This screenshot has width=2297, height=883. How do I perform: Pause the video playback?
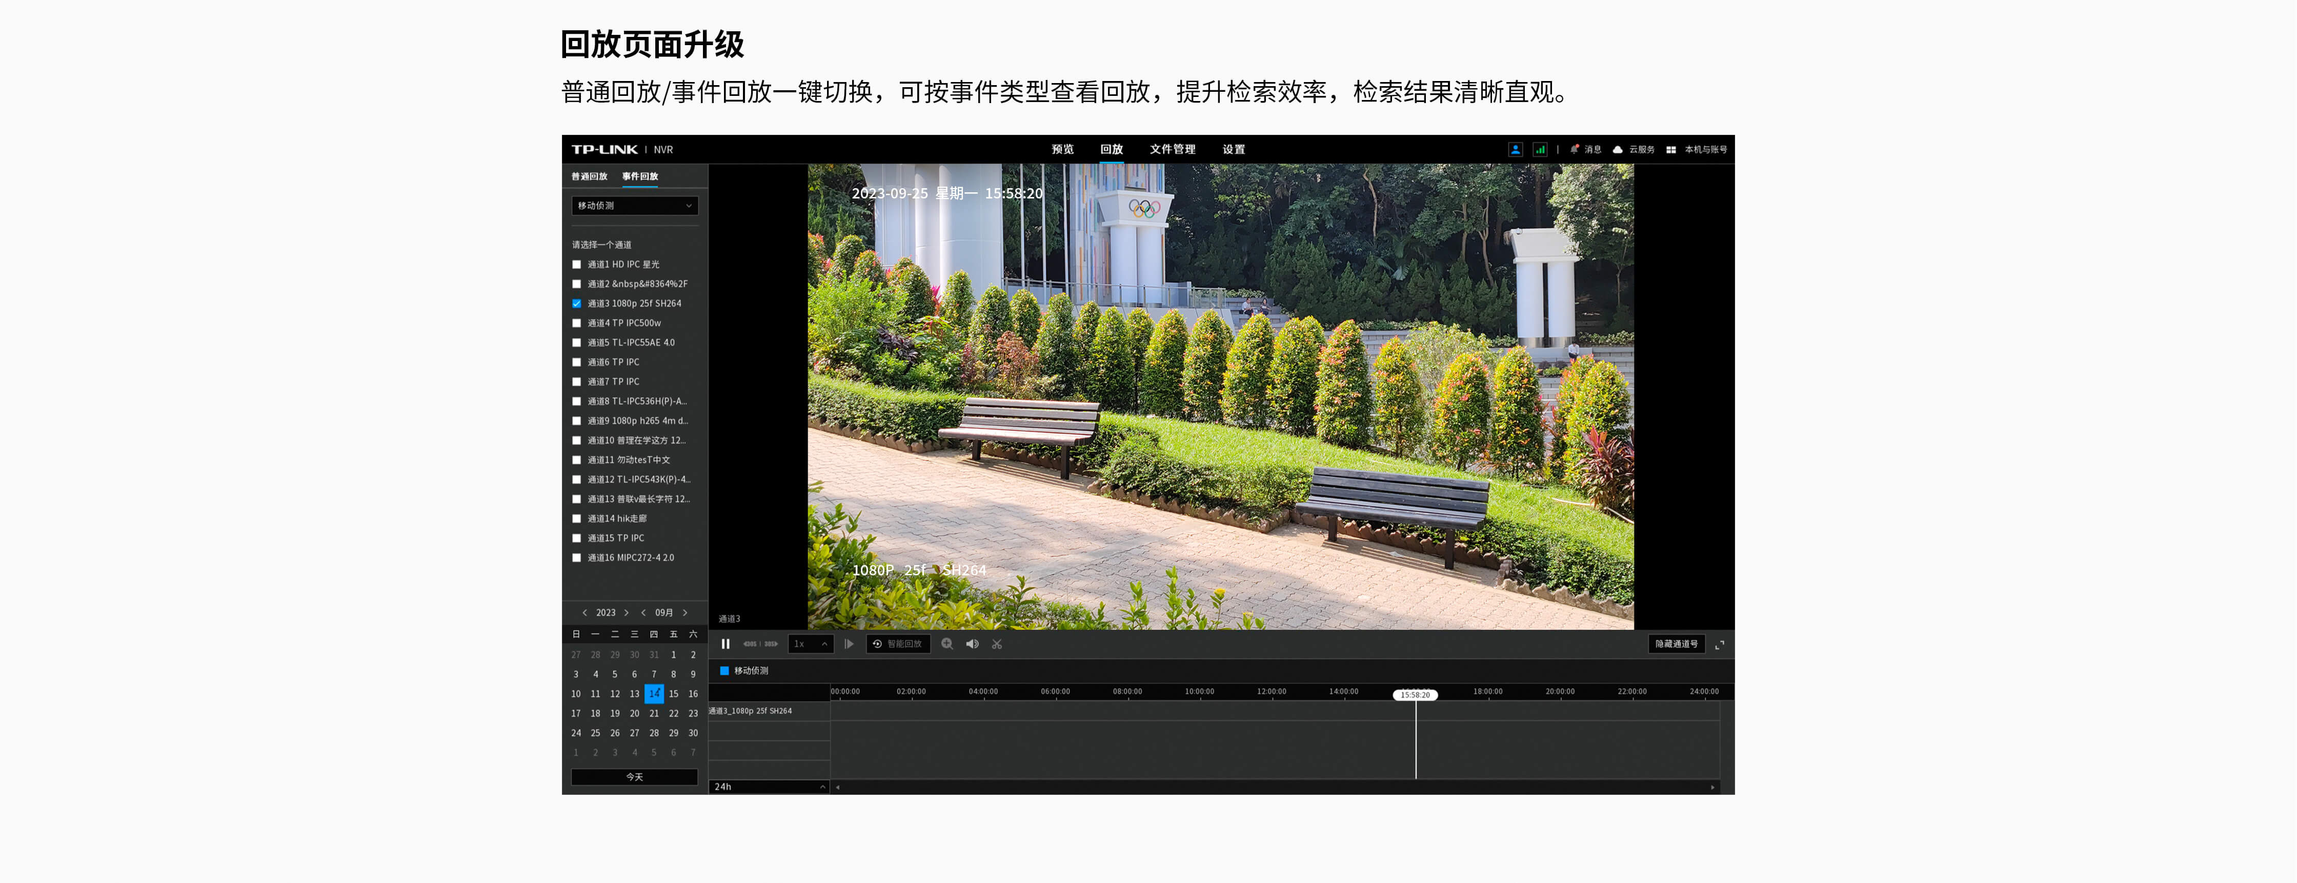(725, 644)
